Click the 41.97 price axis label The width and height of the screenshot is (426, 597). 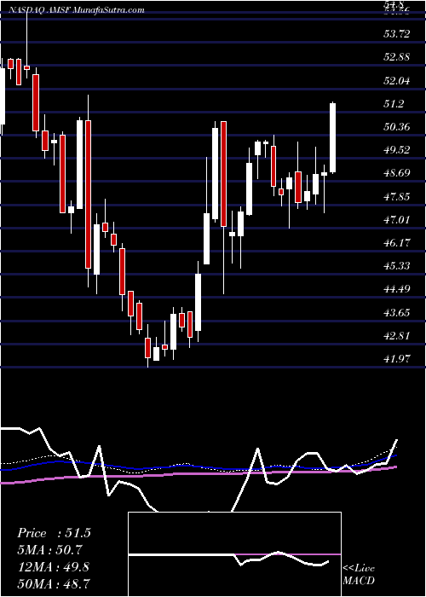tap(397, 358)
